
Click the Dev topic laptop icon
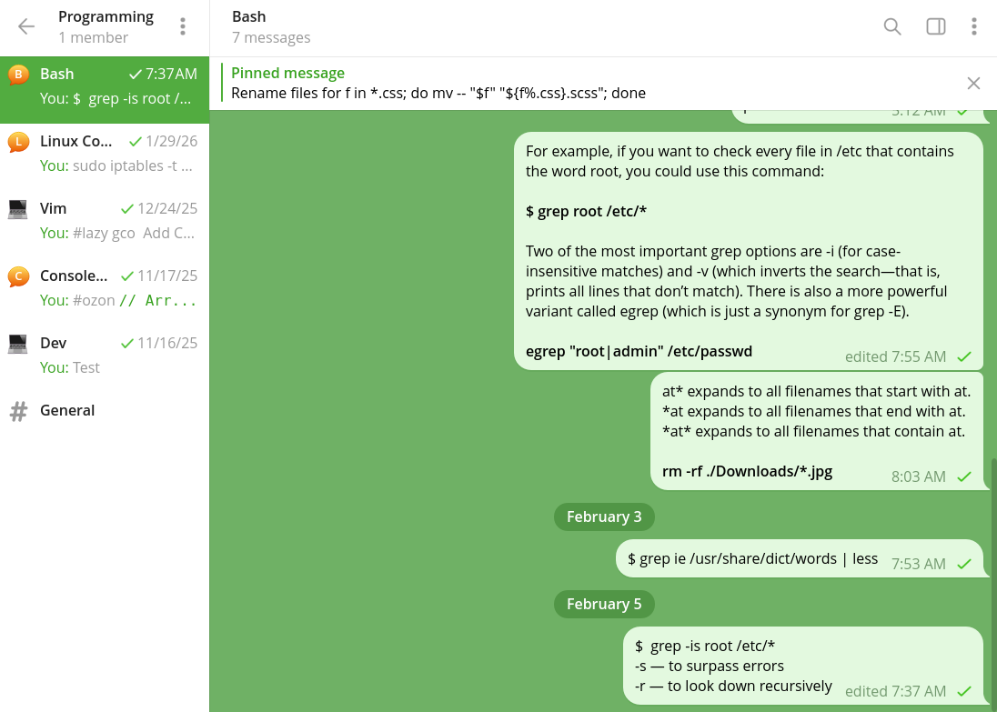click(17, 344)
